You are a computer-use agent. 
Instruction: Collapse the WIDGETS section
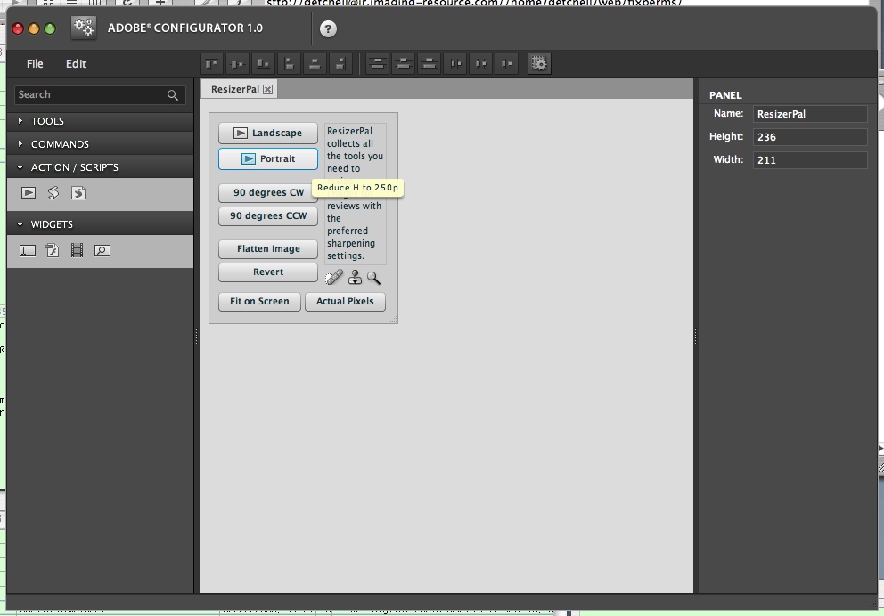click(x=20, y=224)
